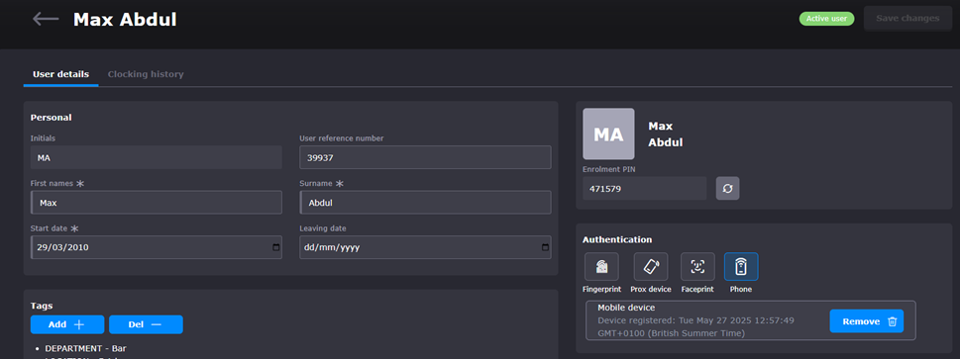Screen dimensions: 960x359
Task: Click the MA avatar thumbnail
Action: coord(608,134)
